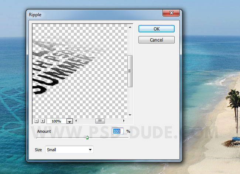Click the zoom in plus button
The image size is (240, 174).
tap(42, 121)
